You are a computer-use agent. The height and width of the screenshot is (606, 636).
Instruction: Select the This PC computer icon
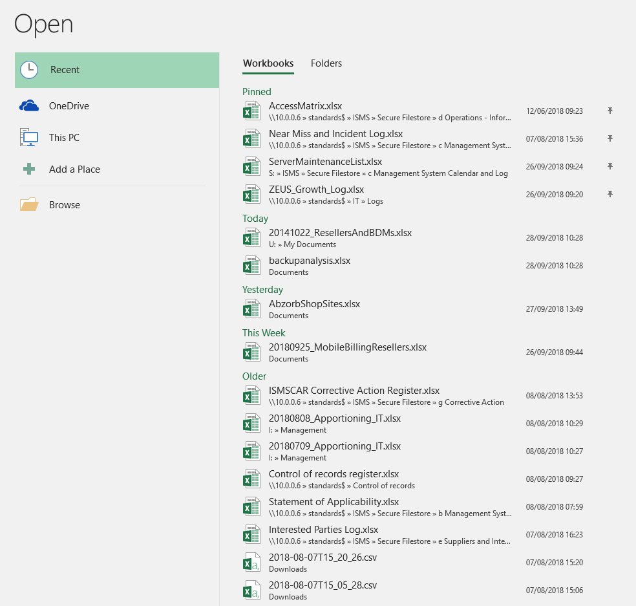(x=29, y=138)
